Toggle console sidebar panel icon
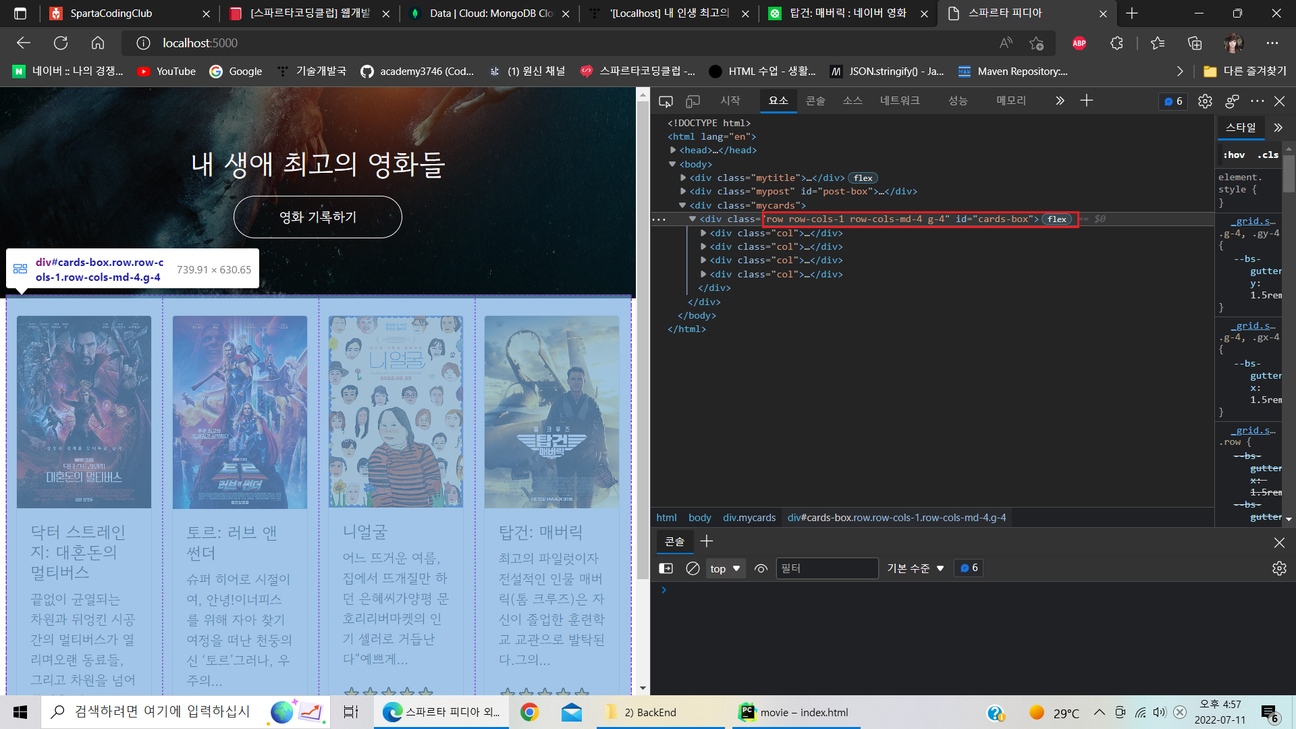Screen dimensions: 1296x729 tap(666, 568)
